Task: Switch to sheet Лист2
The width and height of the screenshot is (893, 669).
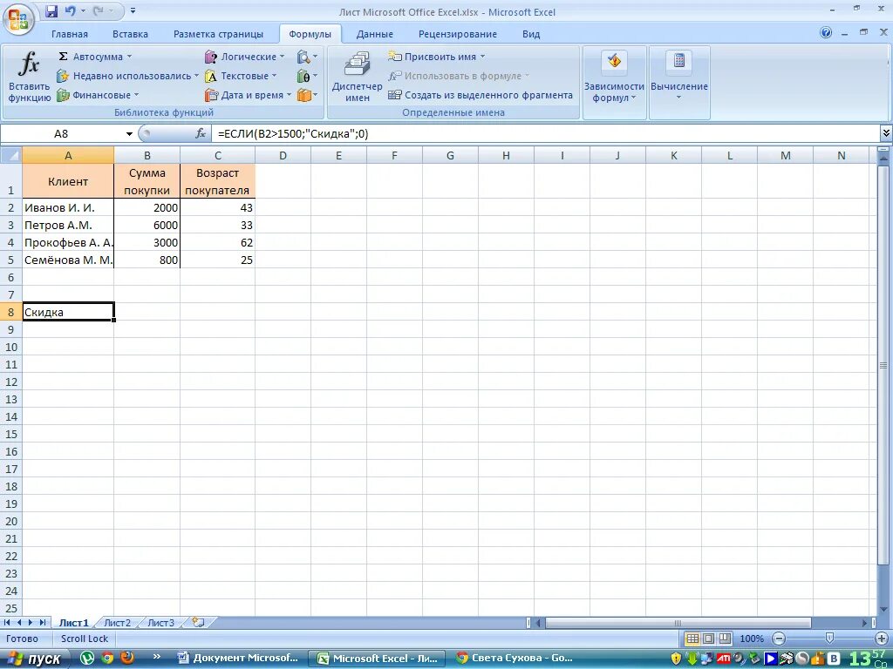Action: tap(118, 623)
